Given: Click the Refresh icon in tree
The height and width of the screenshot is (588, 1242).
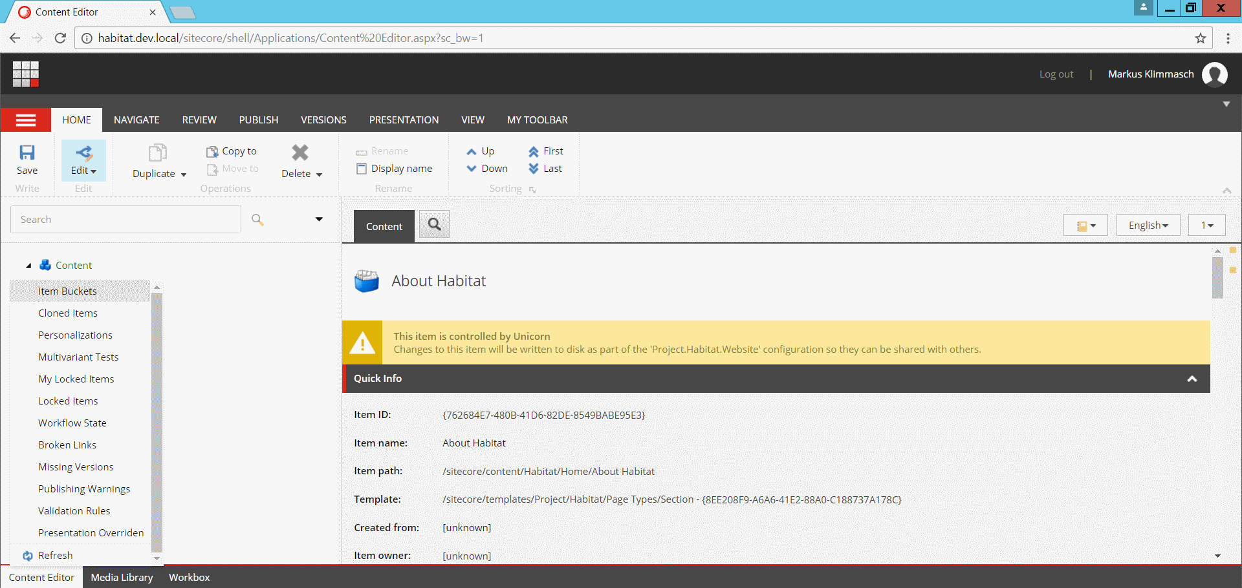Looking at the screenshot, I should pos(28,556).
